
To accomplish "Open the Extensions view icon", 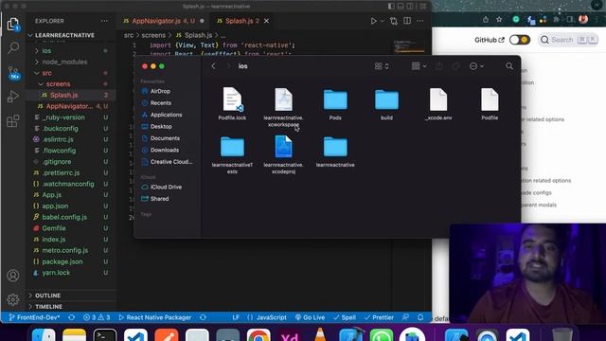I will (x=13, y=121).
